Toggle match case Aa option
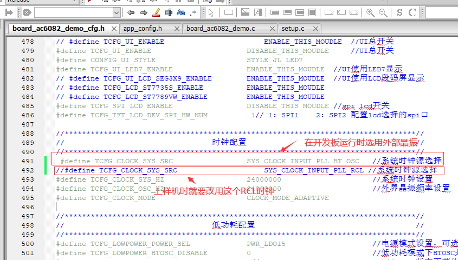The width and height of the screenshot is (458, 260). [x=181, y=12]
